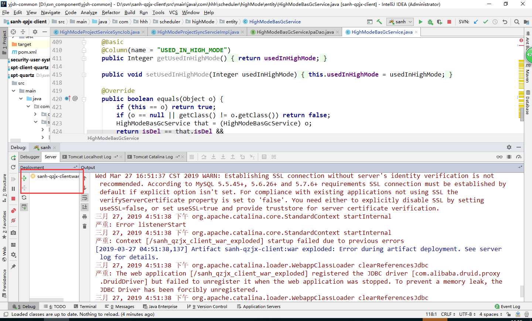Image resolution: width=532 pixels, height=321 pixels.
Task: Open Debug panel settings gear
Action: tap(509, 147)
